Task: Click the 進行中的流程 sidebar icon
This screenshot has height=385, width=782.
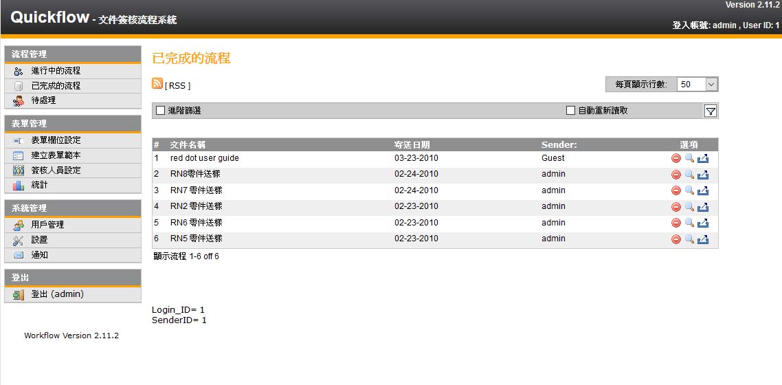Action: (19, 71)
